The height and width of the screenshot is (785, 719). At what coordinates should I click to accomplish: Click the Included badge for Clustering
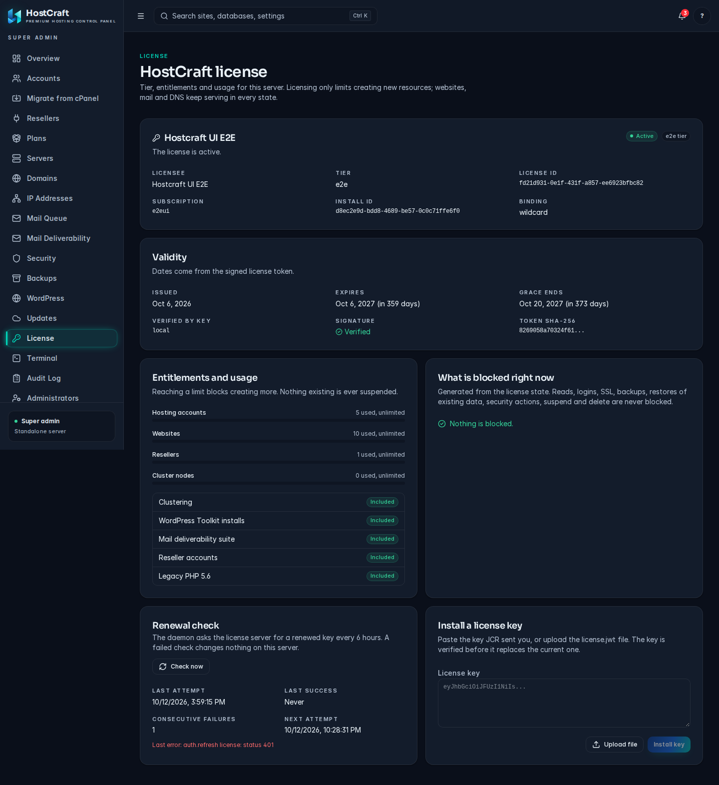[382, 502]
